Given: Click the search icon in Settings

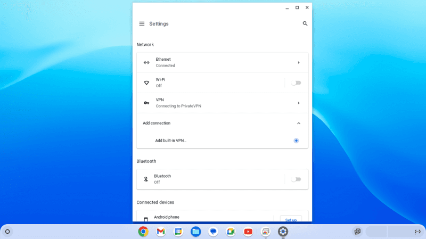Looking at the screenshot, I should (305, 24).
